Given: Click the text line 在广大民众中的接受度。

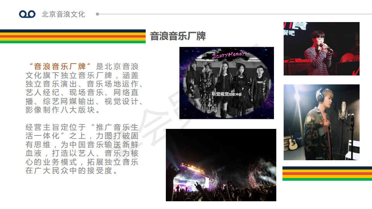Looking at the screenshot, I should 72,171.
